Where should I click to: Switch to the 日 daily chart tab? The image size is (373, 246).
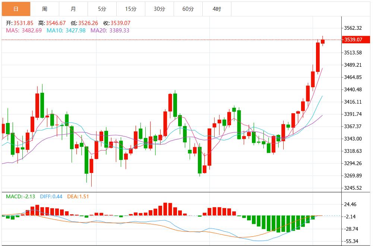pyautogui.click(x=16, y=9)
